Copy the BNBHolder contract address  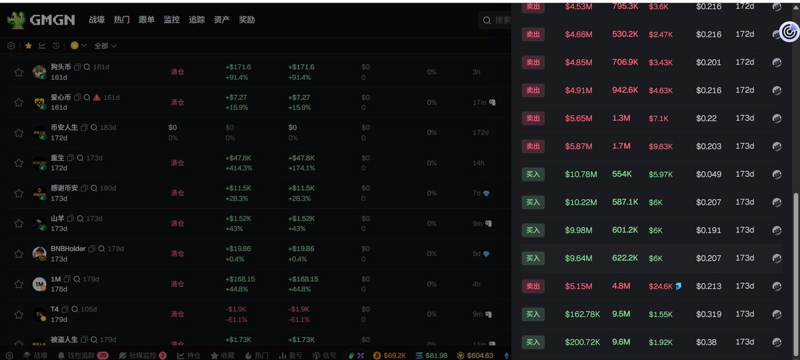tap(92, 249)
